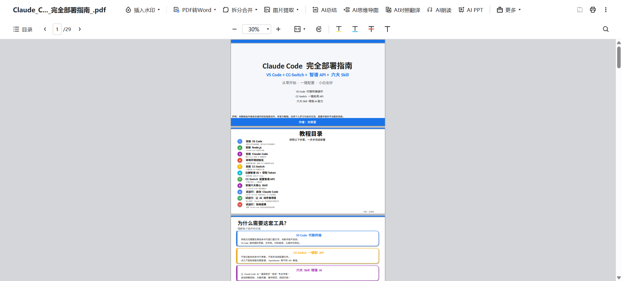Select the blue underline text tool
The image size is (622, 281).
(355, 29)
